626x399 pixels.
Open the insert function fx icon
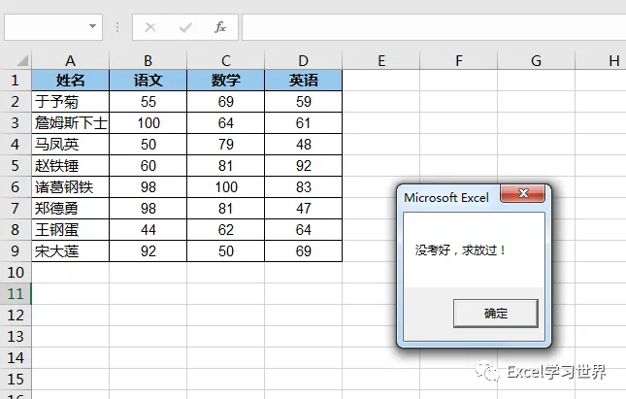click(220, 27)
